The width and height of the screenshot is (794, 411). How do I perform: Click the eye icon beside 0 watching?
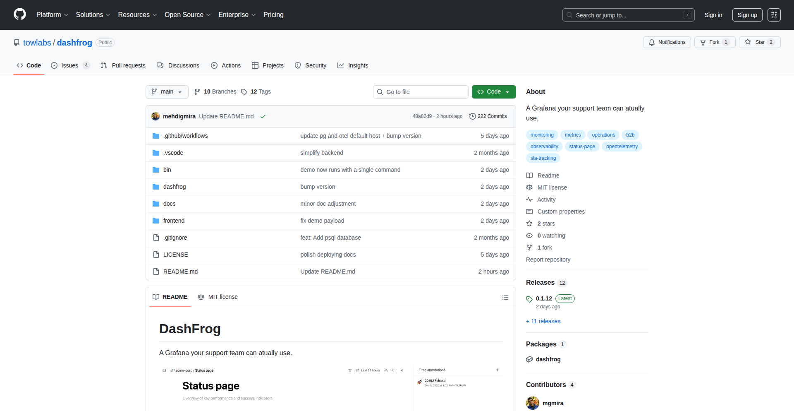point(529,236)
